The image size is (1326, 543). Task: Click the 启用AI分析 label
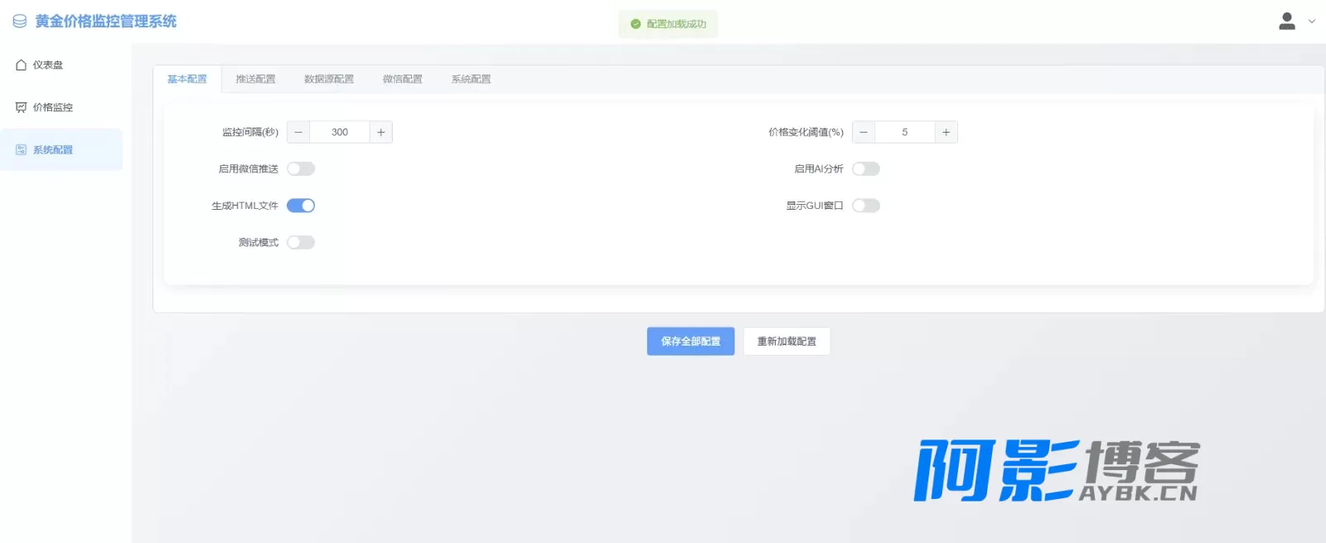tap(819, 169)
